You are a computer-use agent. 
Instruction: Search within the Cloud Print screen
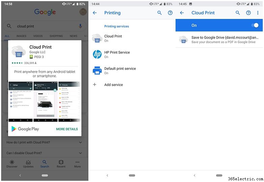point(238,13)
